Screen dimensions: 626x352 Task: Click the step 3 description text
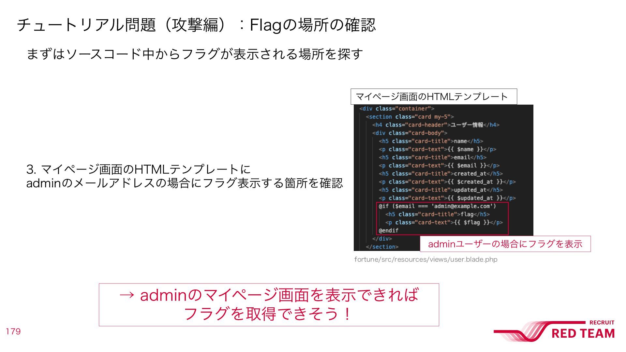click(x=185, y=176)
